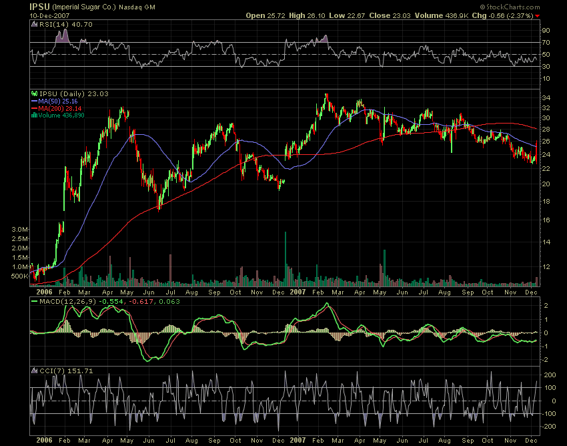Screen dimensions: 567x446
Task: Click the High 26.10 value
Action: point(307,15)
